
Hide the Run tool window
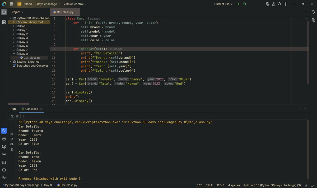(305, 109)
